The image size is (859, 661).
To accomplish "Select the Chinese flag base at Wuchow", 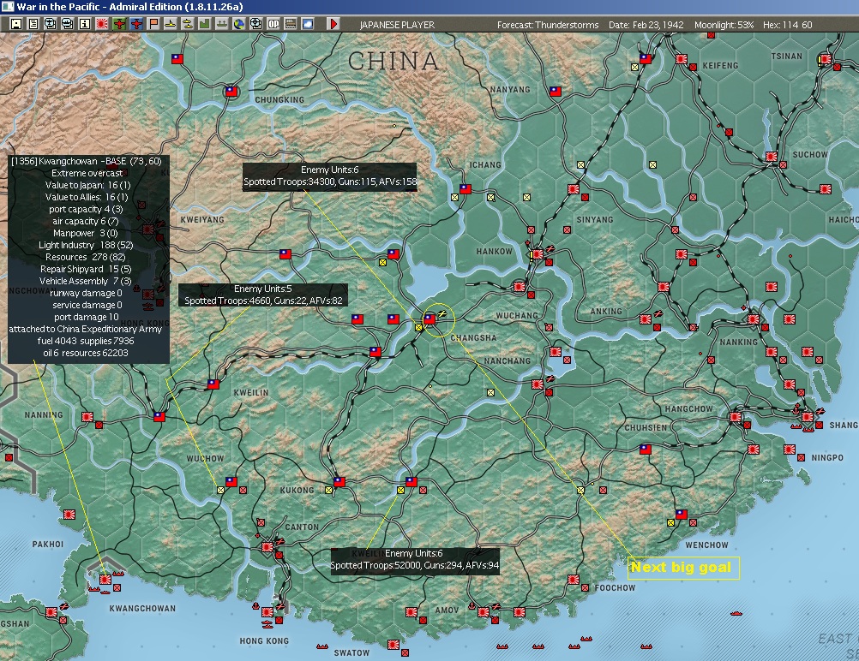I will (231, 482).
